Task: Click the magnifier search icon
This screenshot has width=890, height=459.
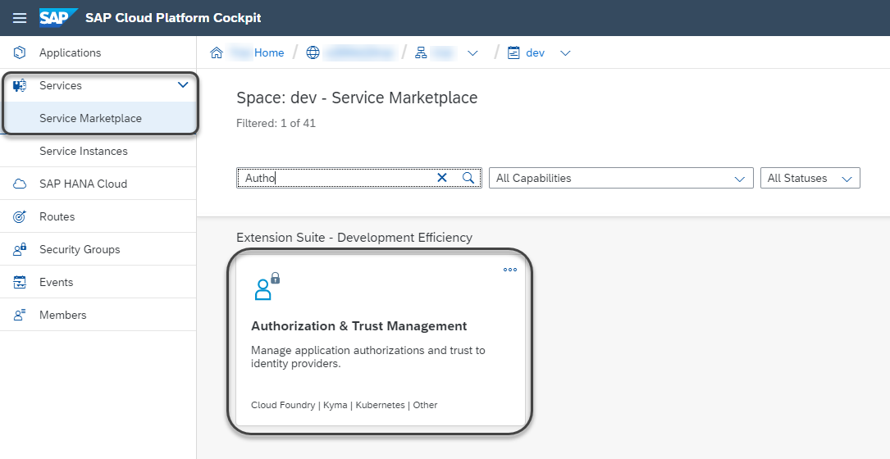Action: coord(468,178)
